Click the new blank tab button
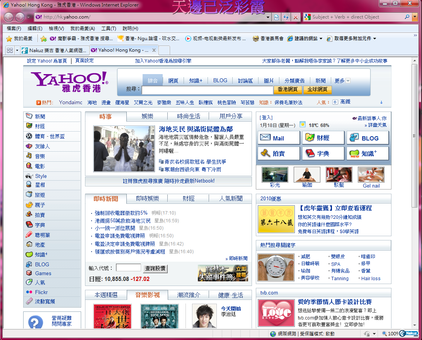The width and height of the screenshot is (422, 340). tap(164, 50)
